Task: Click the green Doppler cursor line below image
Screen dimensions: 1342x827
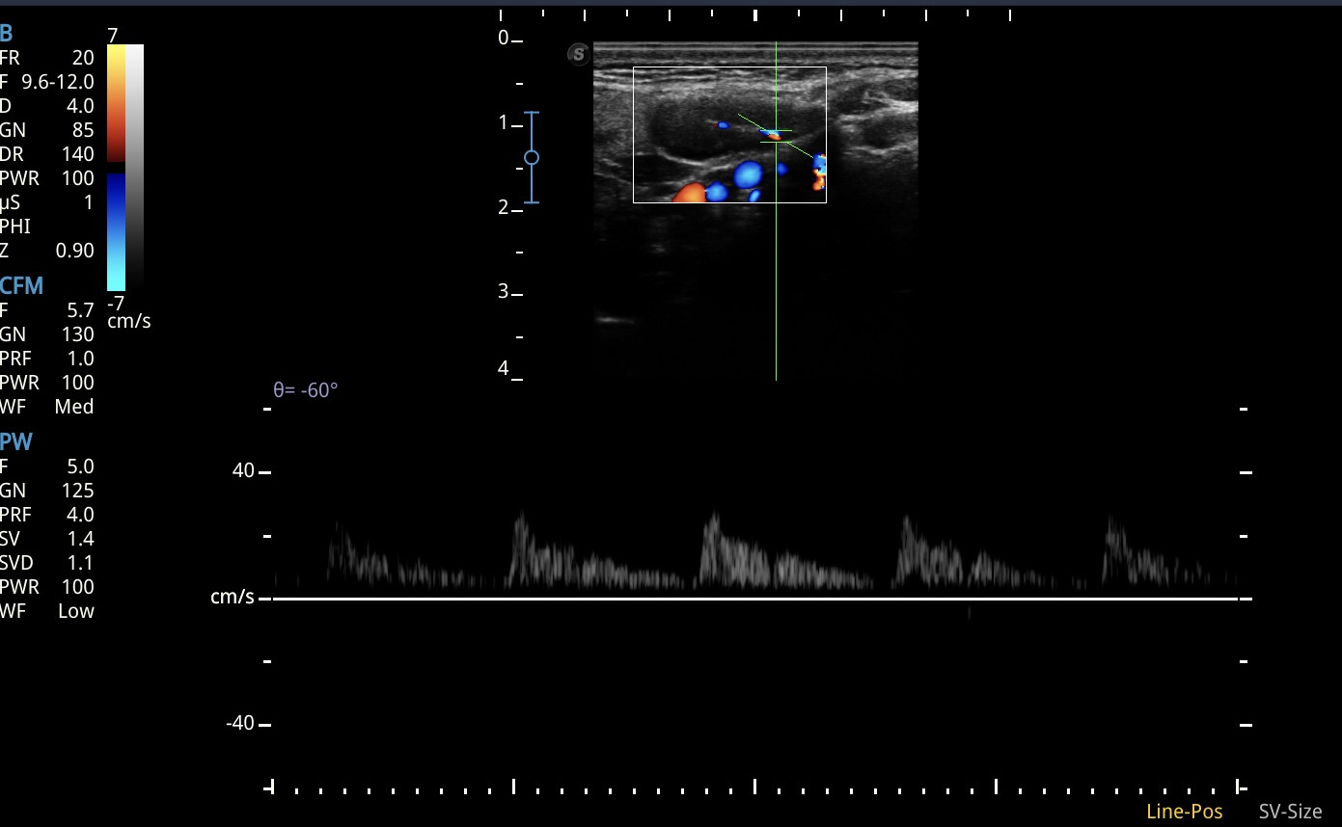Action: (x=776, y=289)
